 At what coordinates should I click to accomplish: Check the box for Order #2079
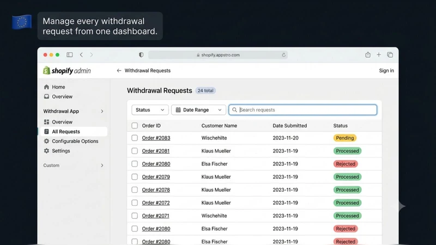coord(135,176)
